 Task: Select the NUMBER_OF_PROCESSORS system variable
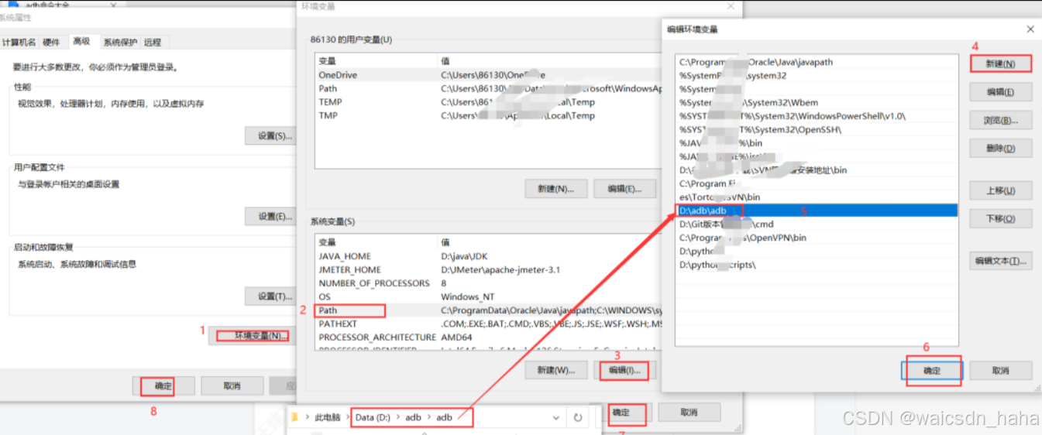(490, 283)
